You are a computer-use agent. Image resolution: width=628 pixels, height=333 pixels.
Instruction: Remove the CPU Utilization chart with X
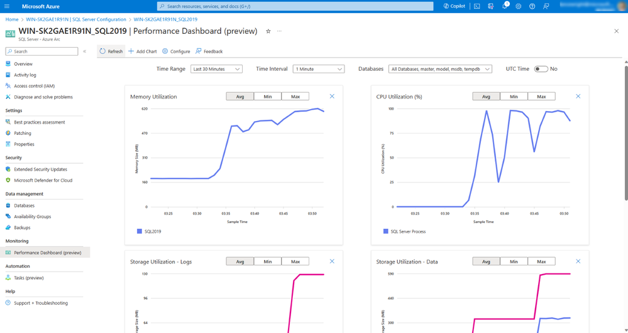(578, 97)
